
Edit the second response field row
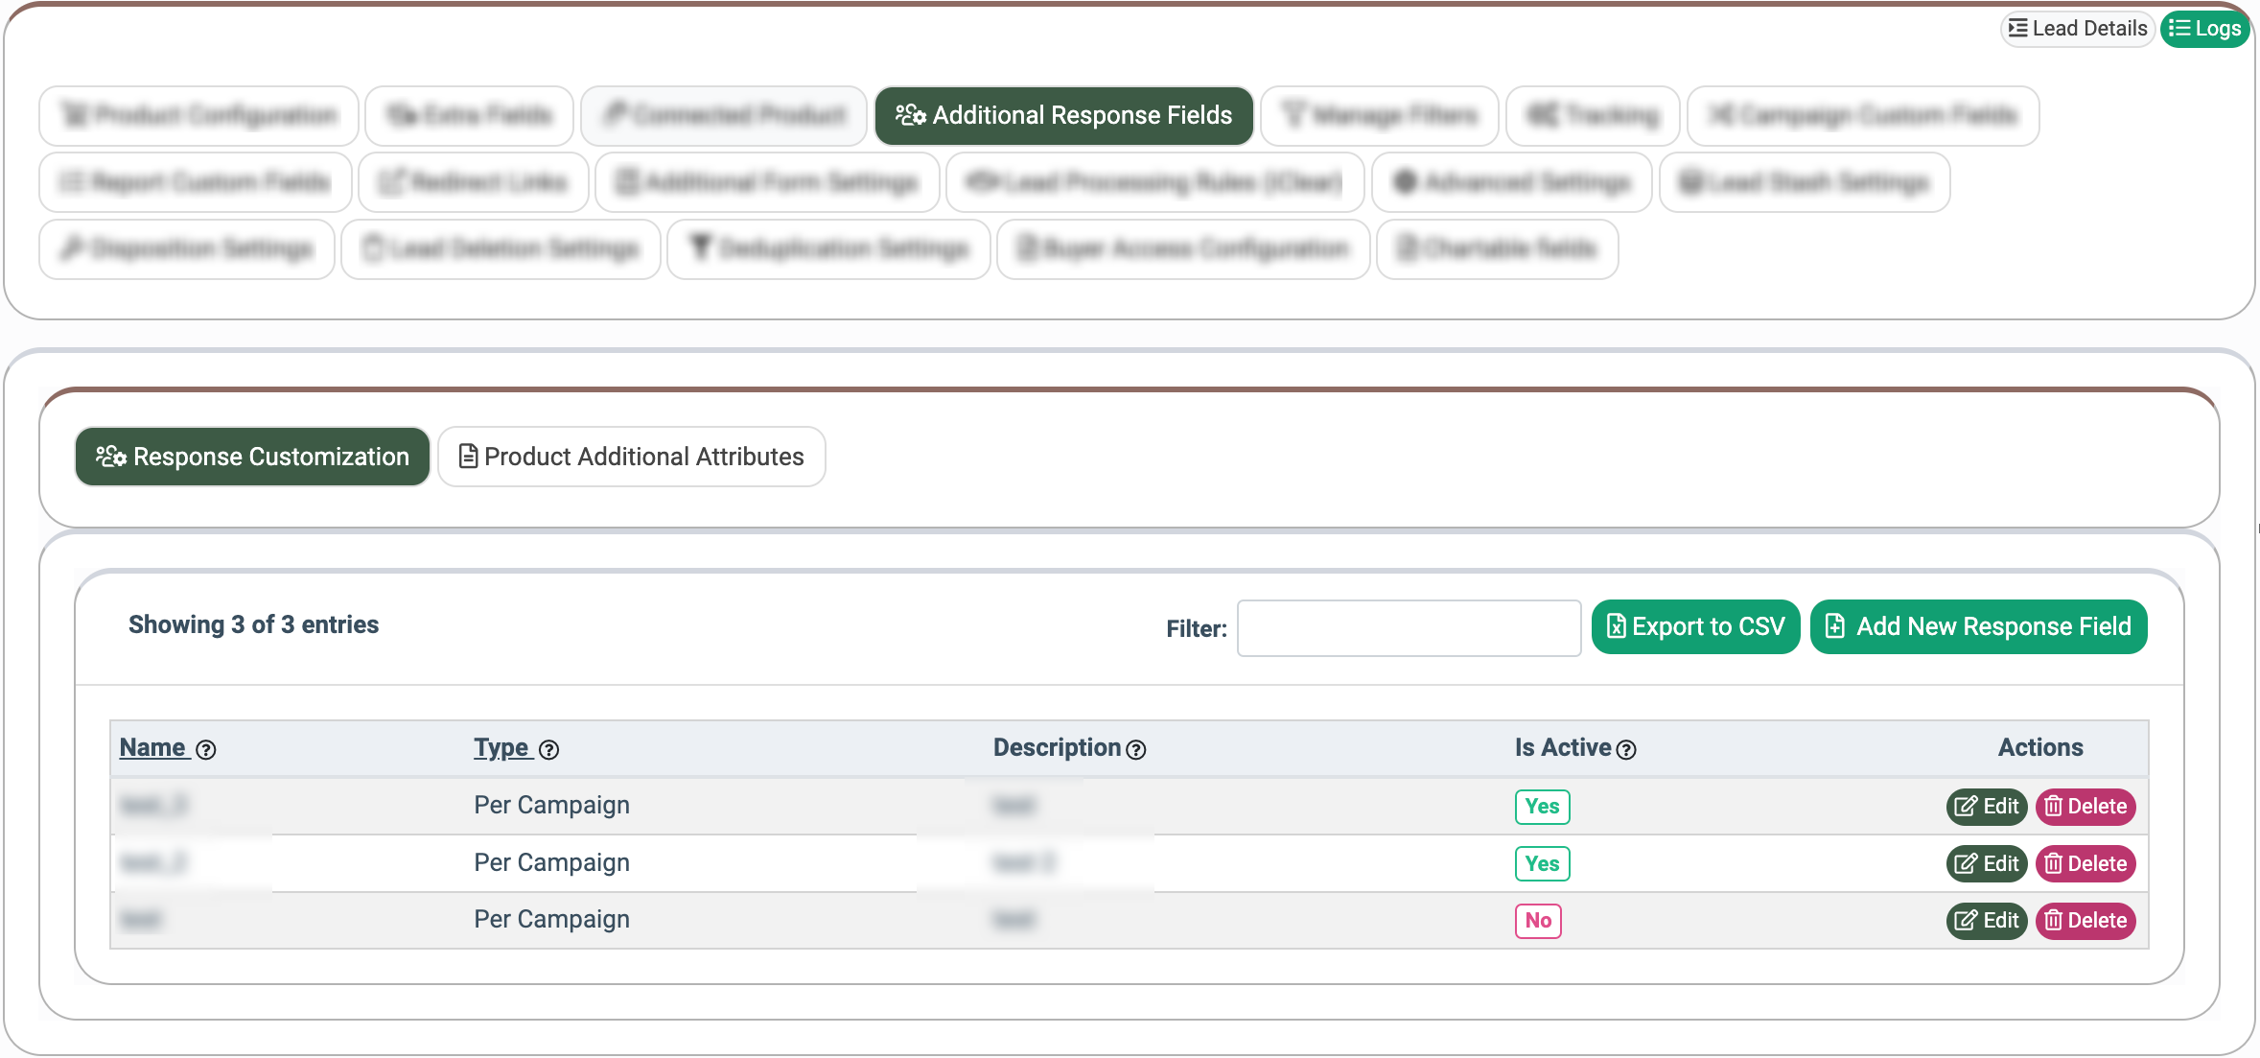[1987, 864]
